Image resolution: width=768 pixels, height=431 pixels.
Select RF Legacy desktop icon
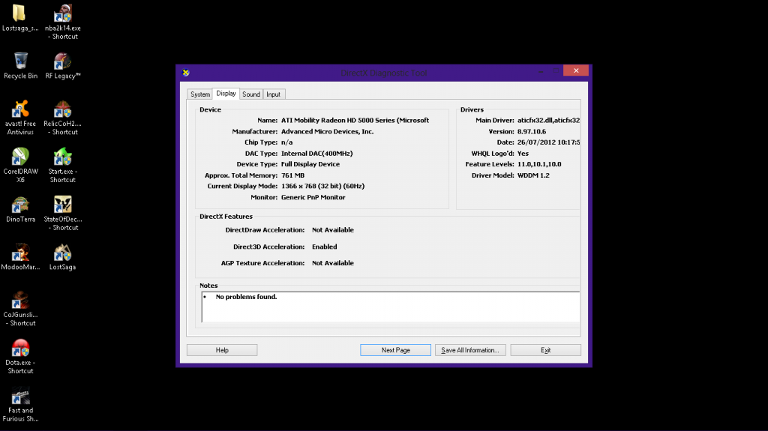(63, 61)
